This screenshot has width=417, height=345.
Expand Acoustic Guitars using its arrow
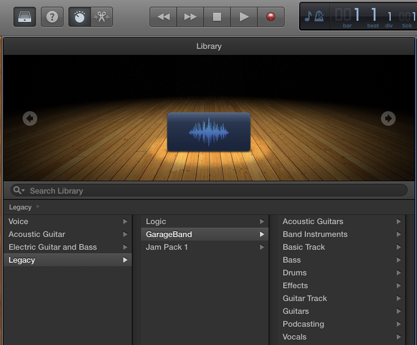click(399, 221)
